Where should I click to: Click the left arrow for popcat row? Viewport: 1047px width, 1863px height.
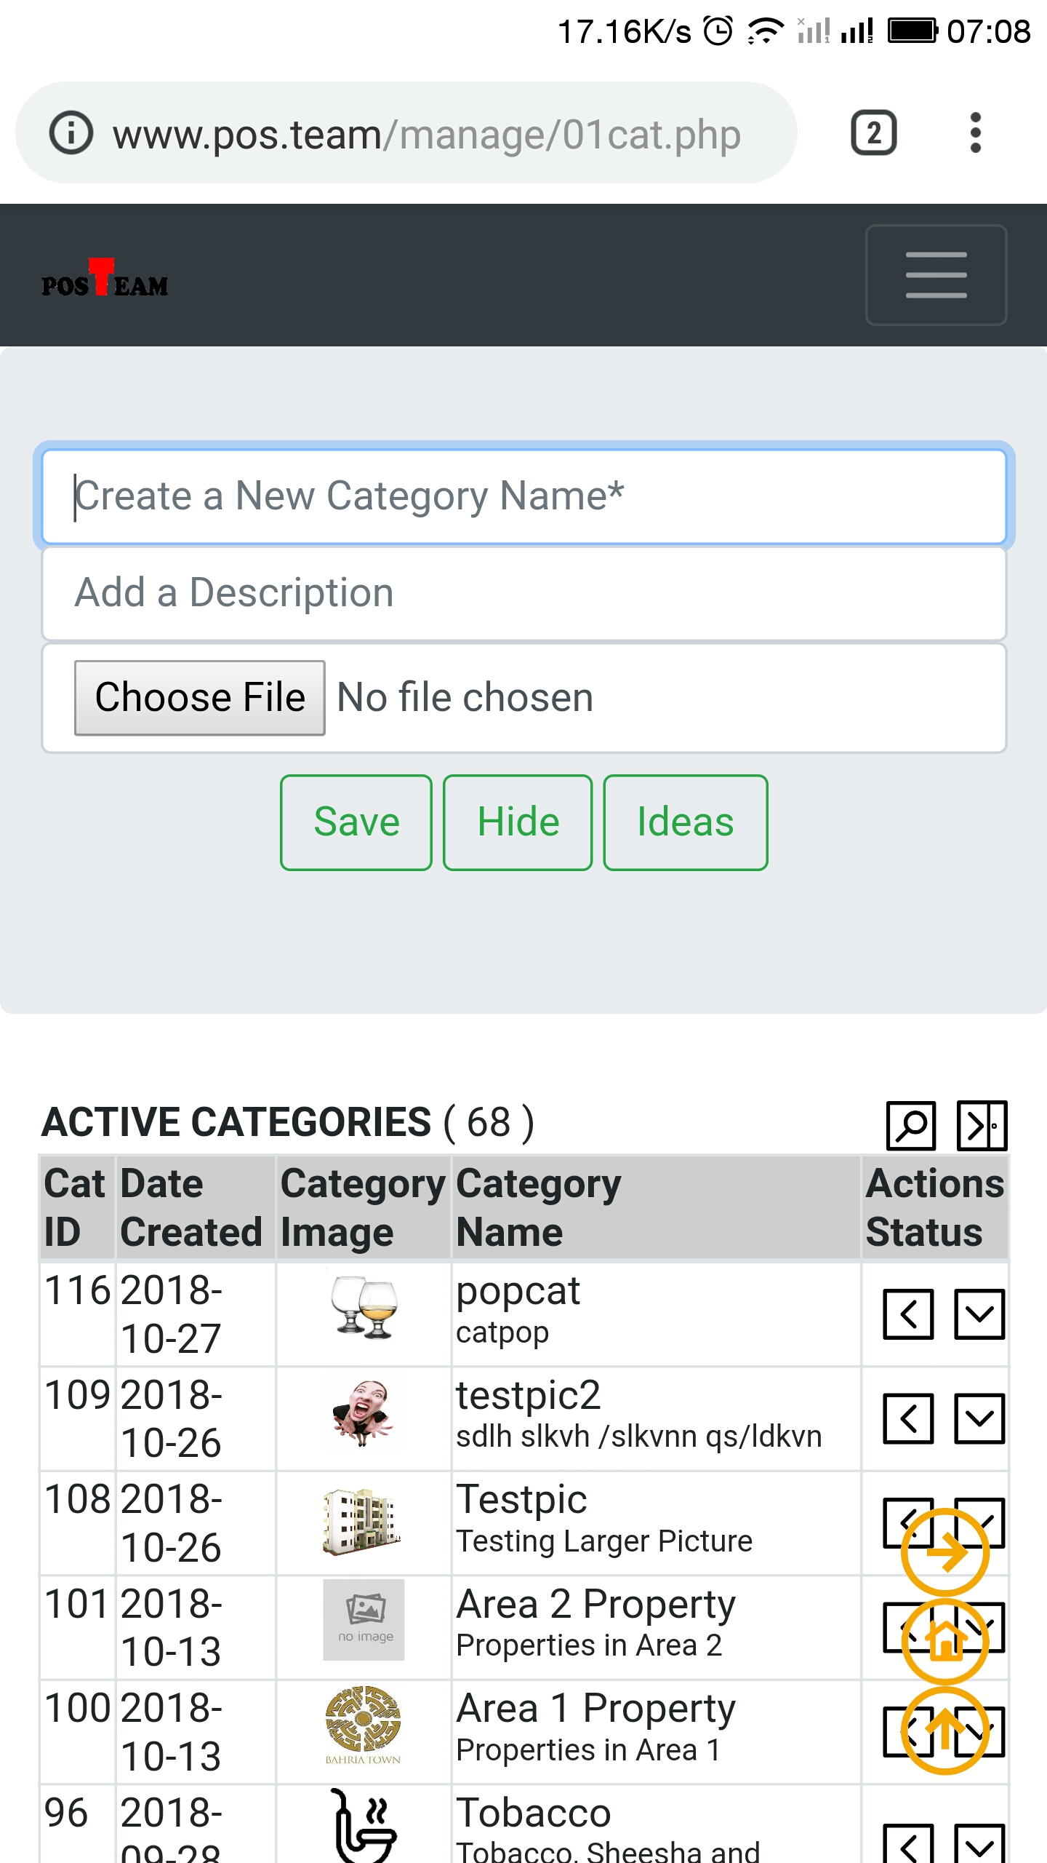[908, 1314]
